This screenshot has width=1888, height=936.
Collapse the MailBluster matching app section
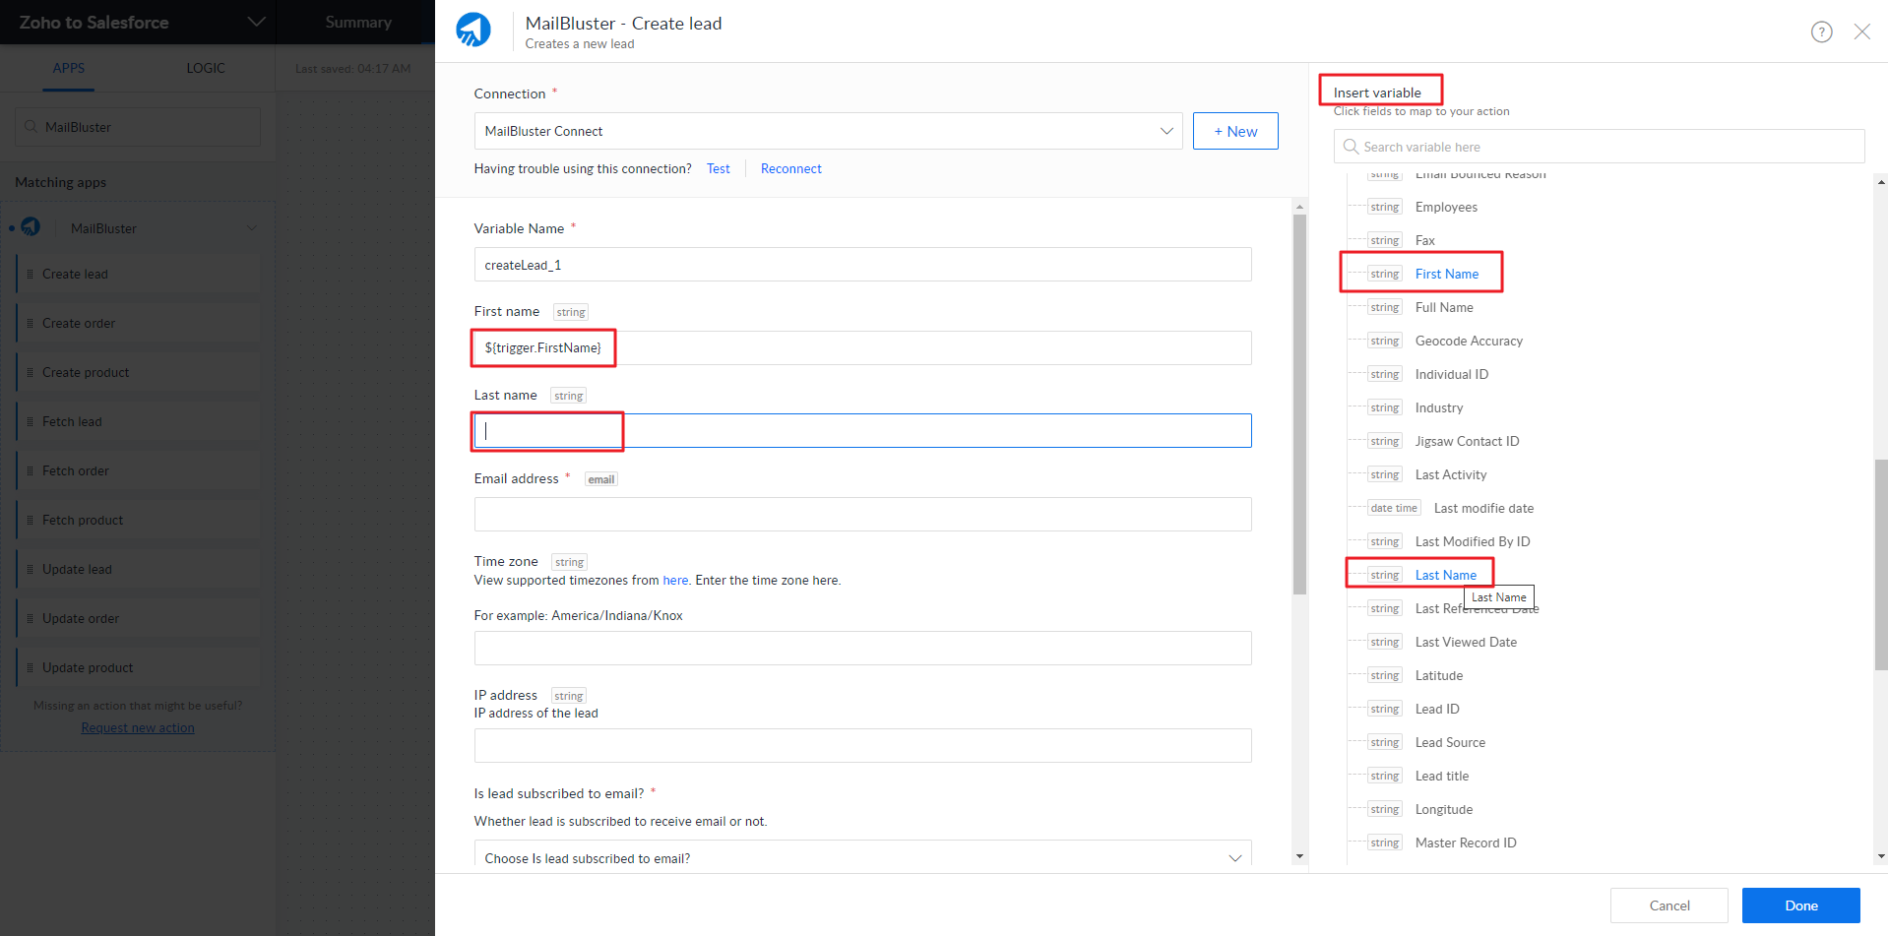click(252, 228)
